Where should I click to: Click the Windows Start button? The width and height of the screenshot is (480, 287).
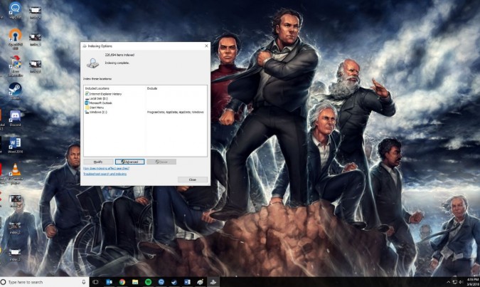click(4, 282)
